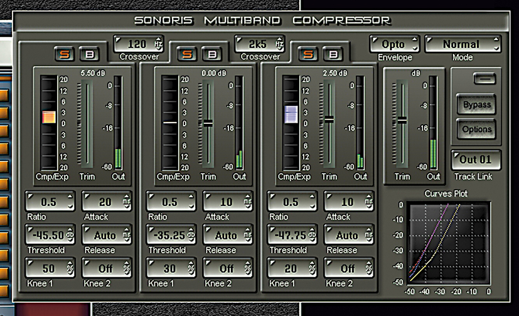Click the high band Attack 10 ms field
519x316 pixels.
point(349,201)
